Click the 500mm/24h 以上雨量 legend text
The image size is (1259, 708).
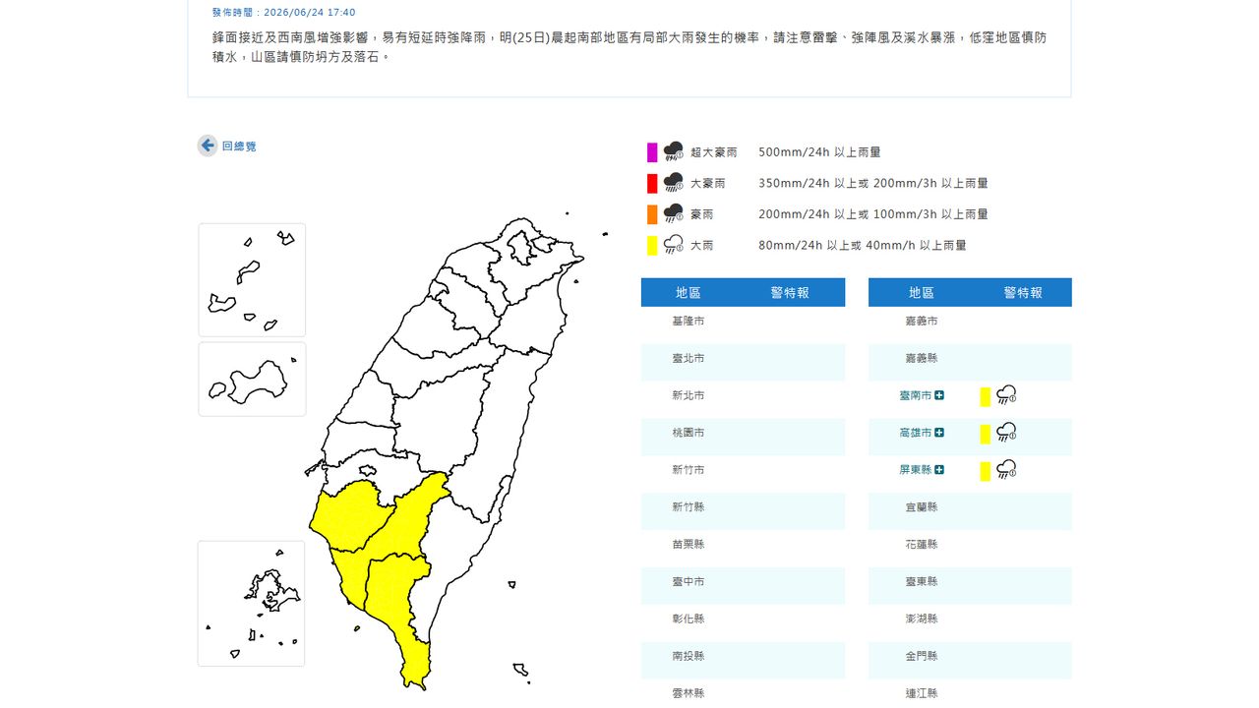pyautogui.click(x=819, y=152)
